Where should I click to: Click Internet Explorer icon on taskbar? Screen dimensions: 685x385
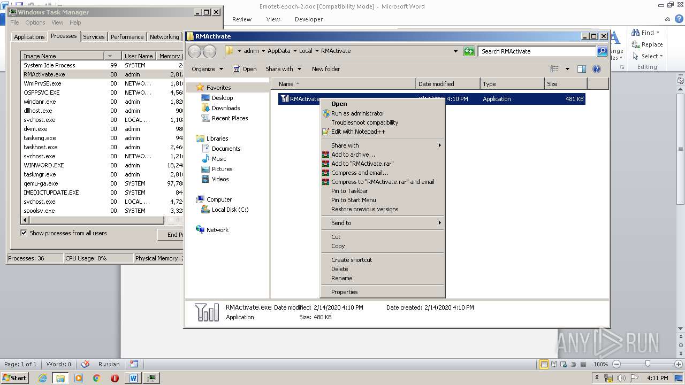(x=43, y=378)
